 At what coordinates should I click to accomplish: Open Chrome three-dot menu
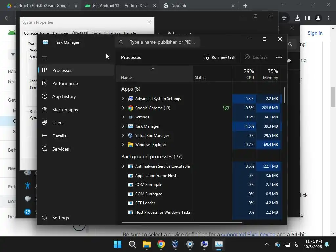click(329, 18)
